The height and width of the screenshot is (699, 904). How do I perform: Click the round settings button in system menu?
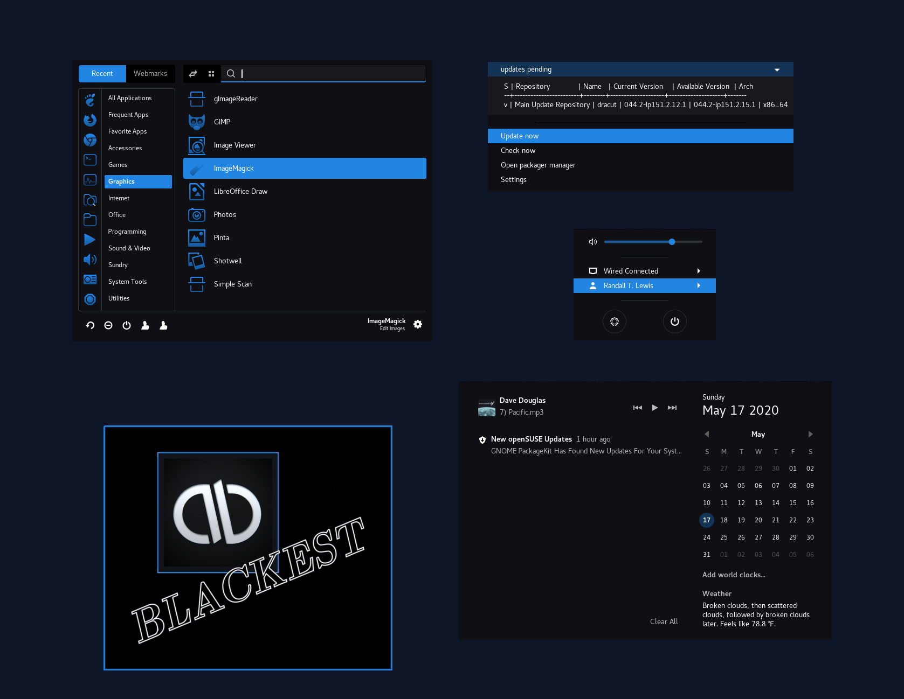point(615,321)
